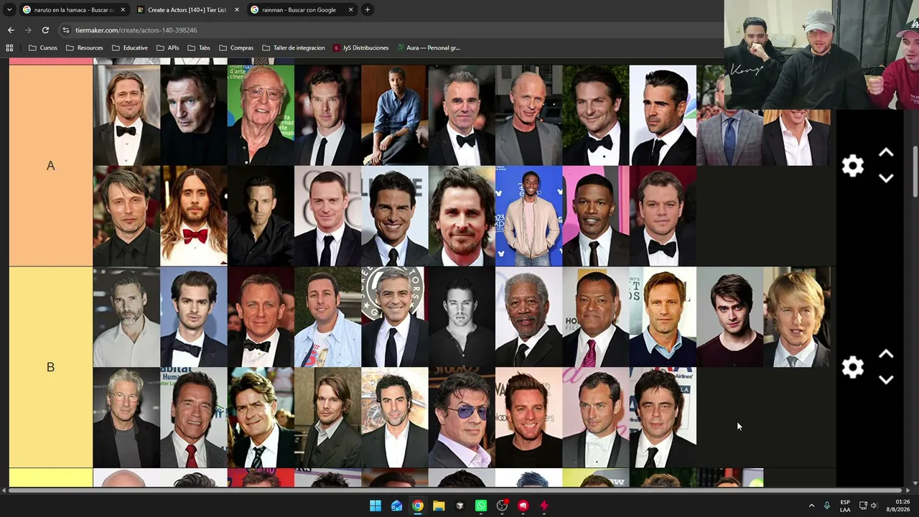Select the man in cream jacket on blue backdrop
The width and height of the screenshot is (919, 517).
point(529,216)
